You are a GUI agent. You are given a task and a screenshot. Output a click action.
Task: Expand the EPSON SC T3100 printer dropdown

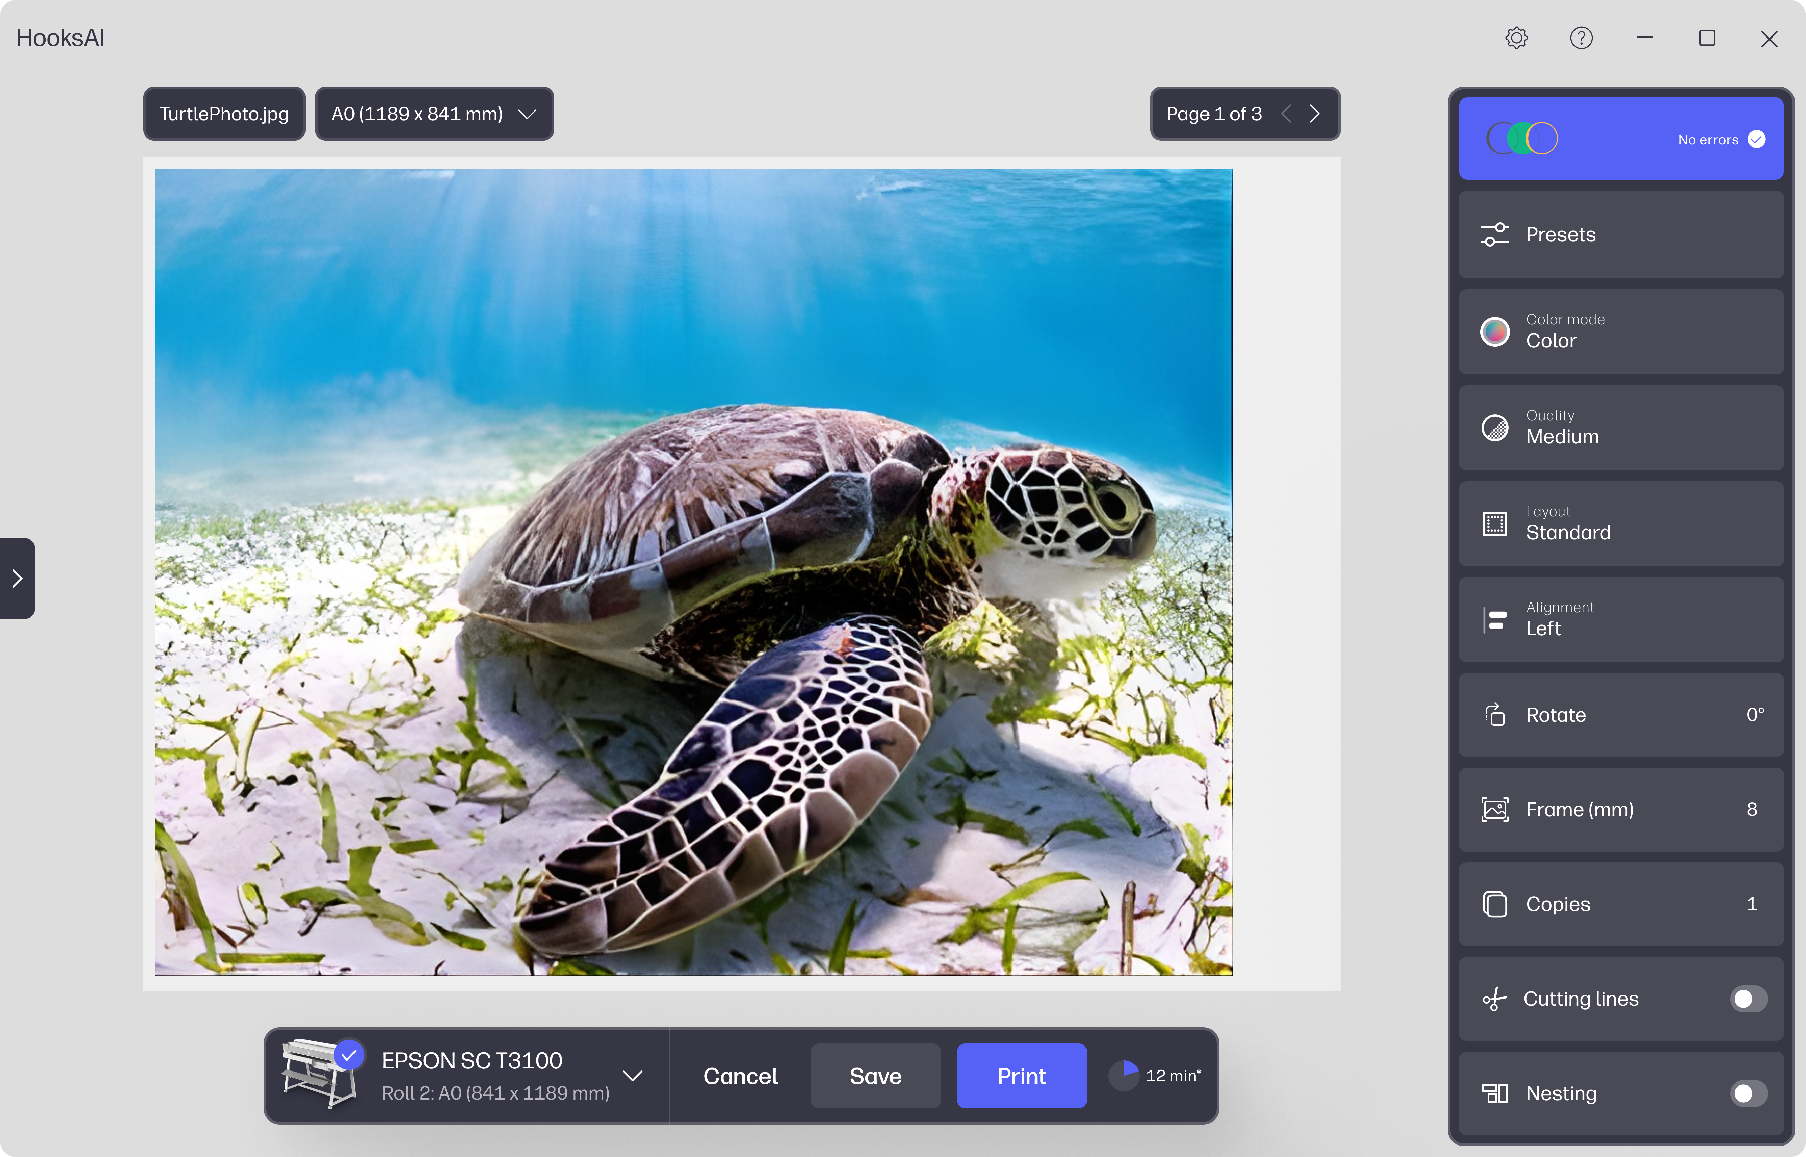tap(633, 1076)
